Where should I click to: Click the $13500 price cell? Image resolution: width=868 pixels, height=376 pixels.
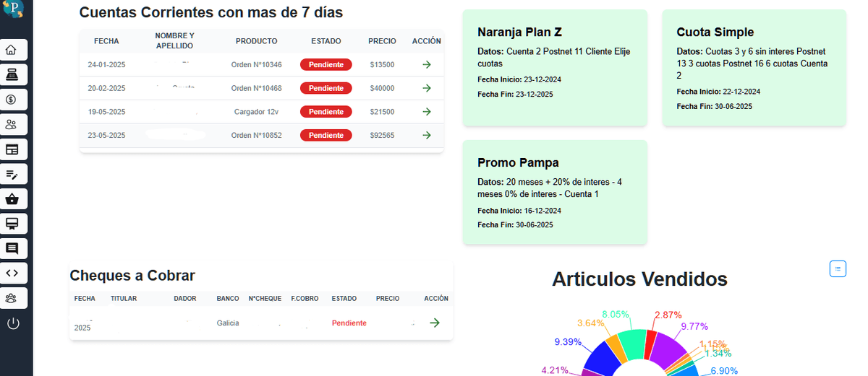(382, 65)
